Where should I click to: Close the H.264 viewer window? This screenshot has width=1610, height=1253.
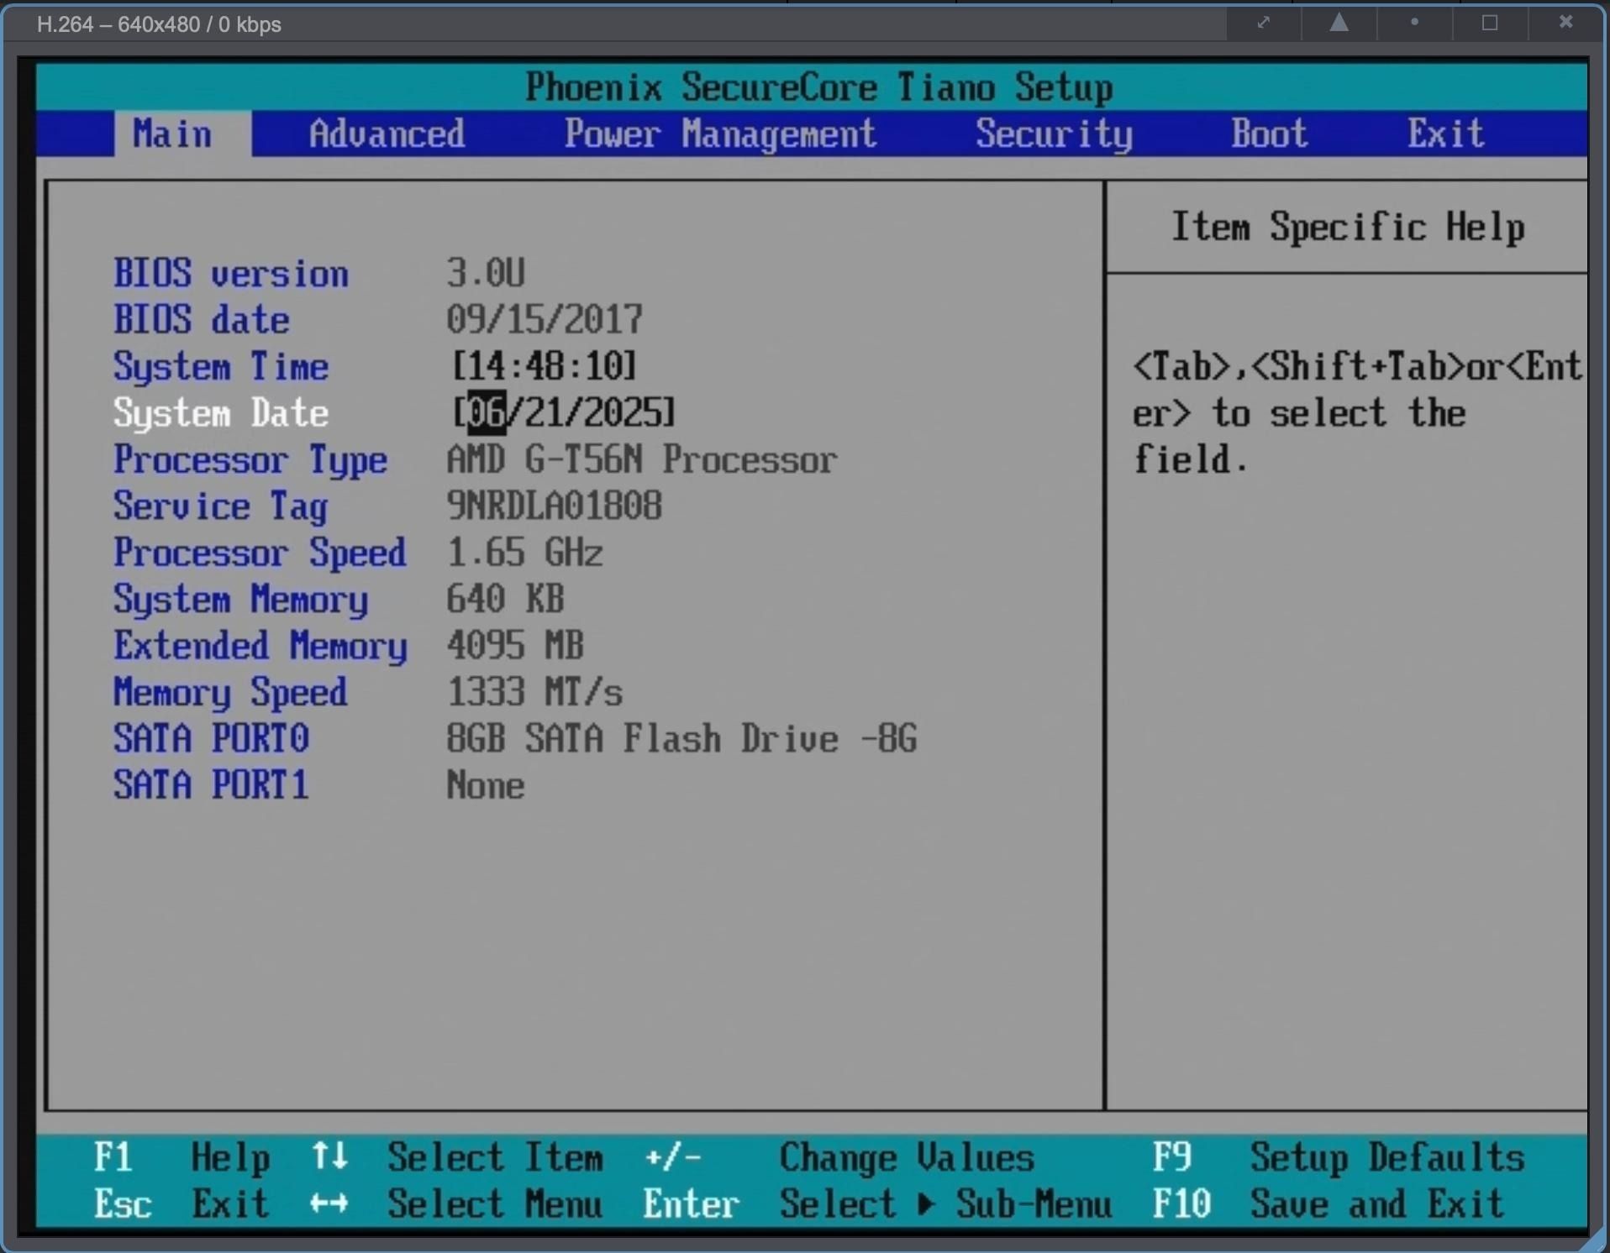click(x=1565, y=23)
